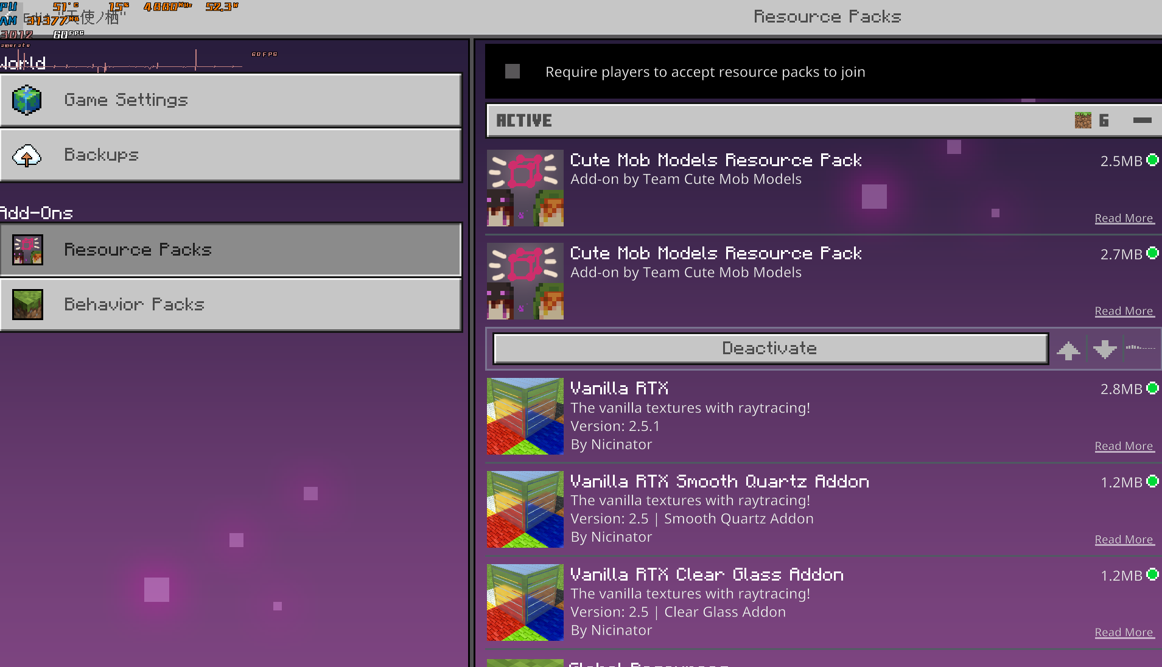
Task: Open Read More for Vanilla RTX Clear Glass Addon
Action: click(1124, 633)
